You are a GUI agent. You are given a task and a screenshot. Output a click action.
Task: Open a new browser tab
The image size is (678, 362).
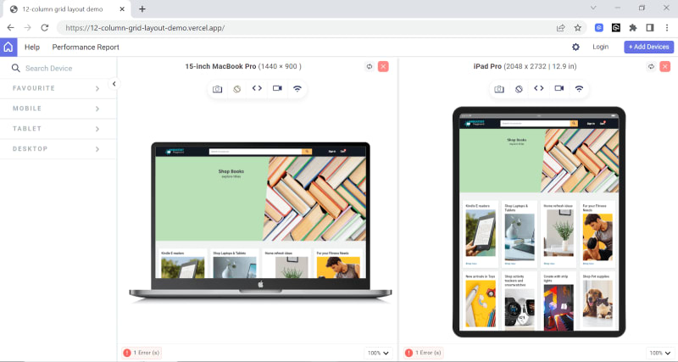point(142,8)
